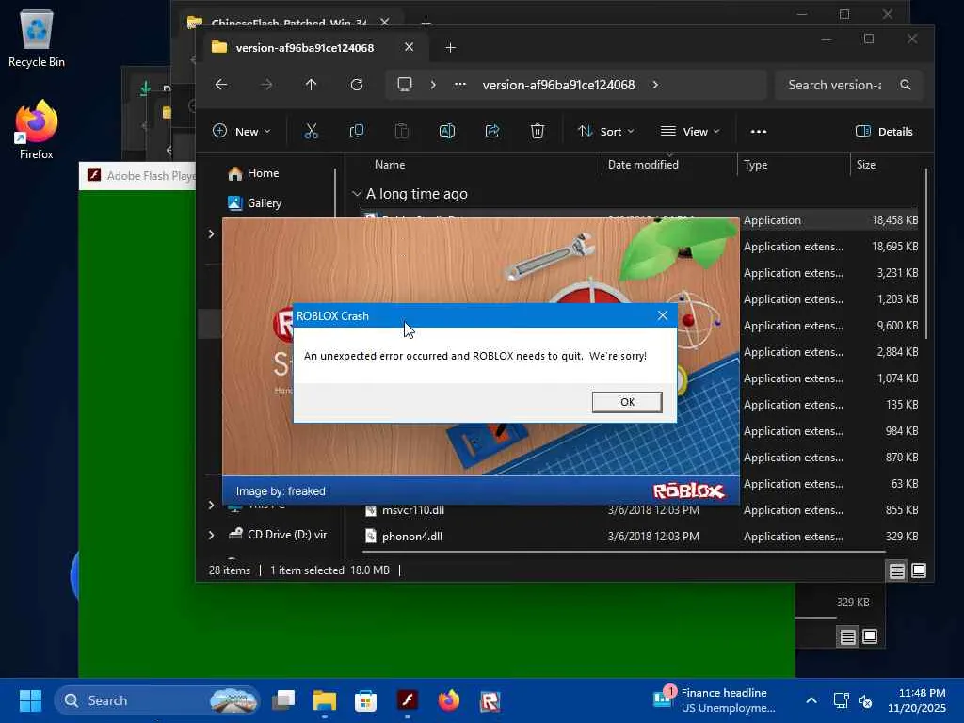This screenshot has width=964, height=723.
Task: Switch to Flash Player in the taskbar
Action: point(407,700)
